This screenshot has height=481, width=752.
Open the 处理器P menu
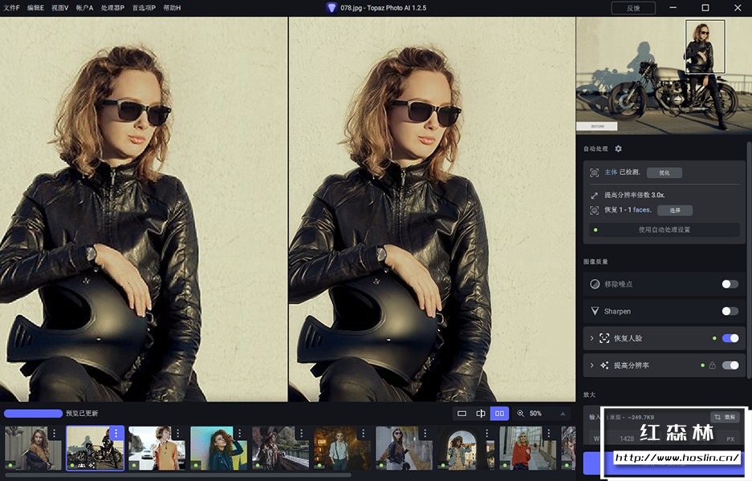pos(112,7)
